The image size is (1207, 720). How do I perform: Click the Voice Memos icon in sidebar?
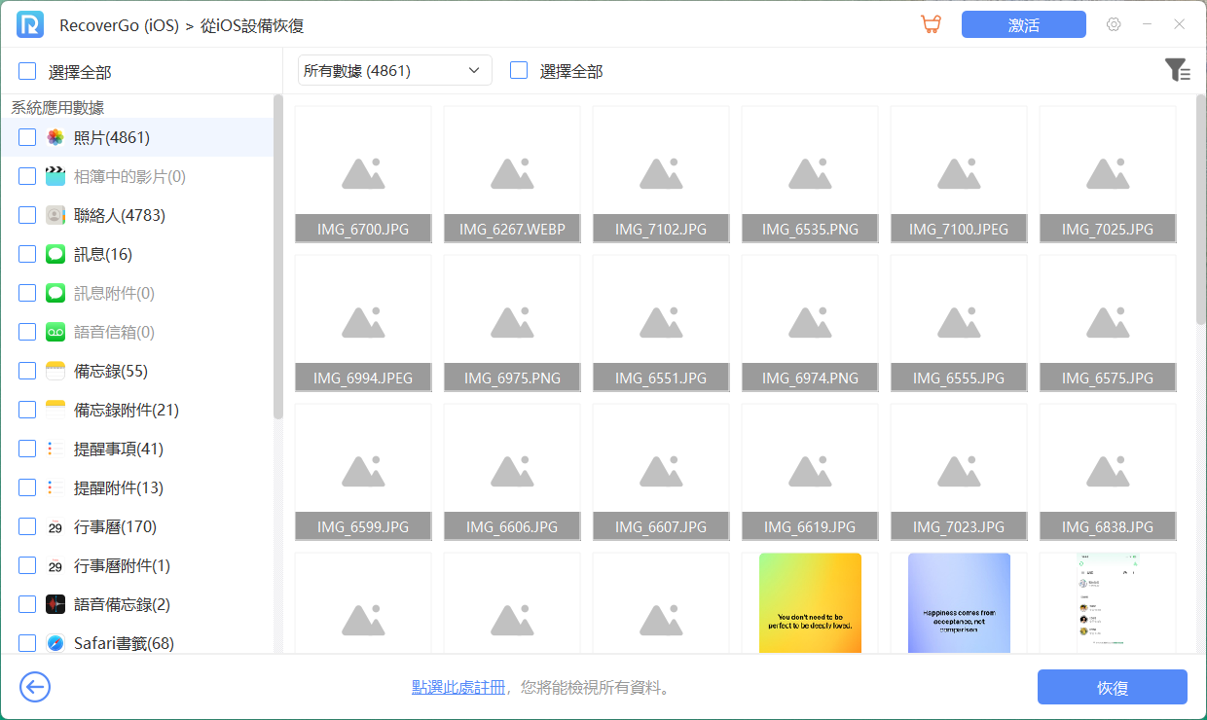tap(55, 605)
